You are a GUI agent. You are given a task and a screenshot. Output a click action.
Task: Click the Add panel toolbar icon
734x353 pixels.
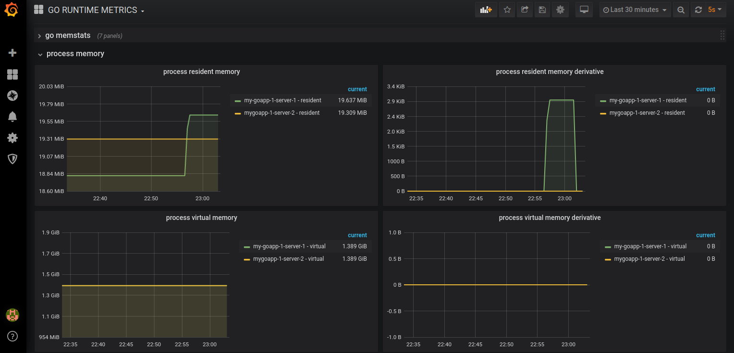tap(486, 10)
